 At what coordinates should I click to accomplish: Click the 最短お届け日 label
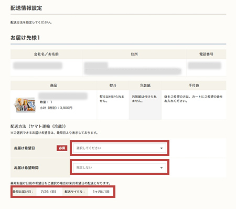coord(23,192)
